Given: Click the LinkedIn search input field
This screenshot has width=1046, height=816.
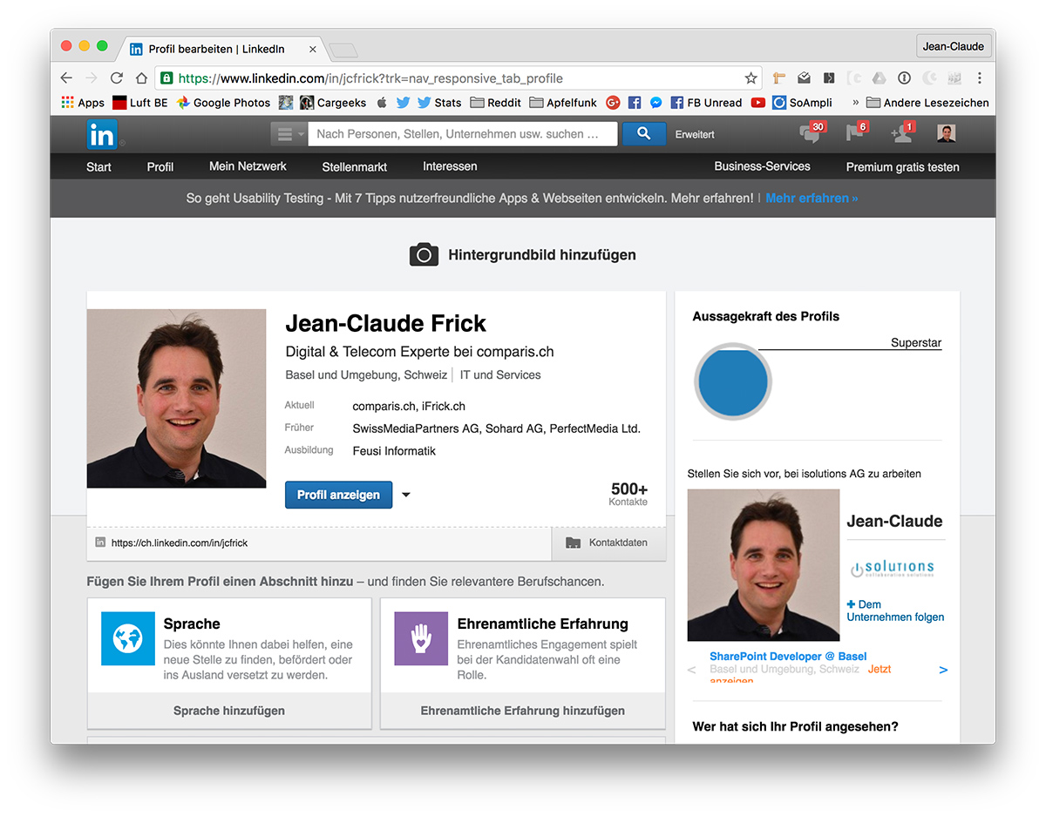Looking at the screenshot, I should pos(463,134).
